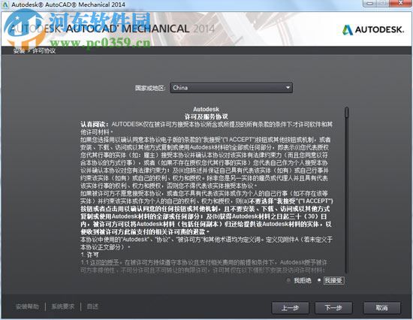Viewport: 413px width, 320px height.
Task: Click the 上一步 (Back) button
Action: [290, 308]
